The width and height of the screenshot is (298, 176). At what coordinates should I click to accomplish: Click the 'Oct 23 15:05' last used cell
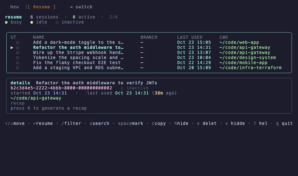coord(194,42)
